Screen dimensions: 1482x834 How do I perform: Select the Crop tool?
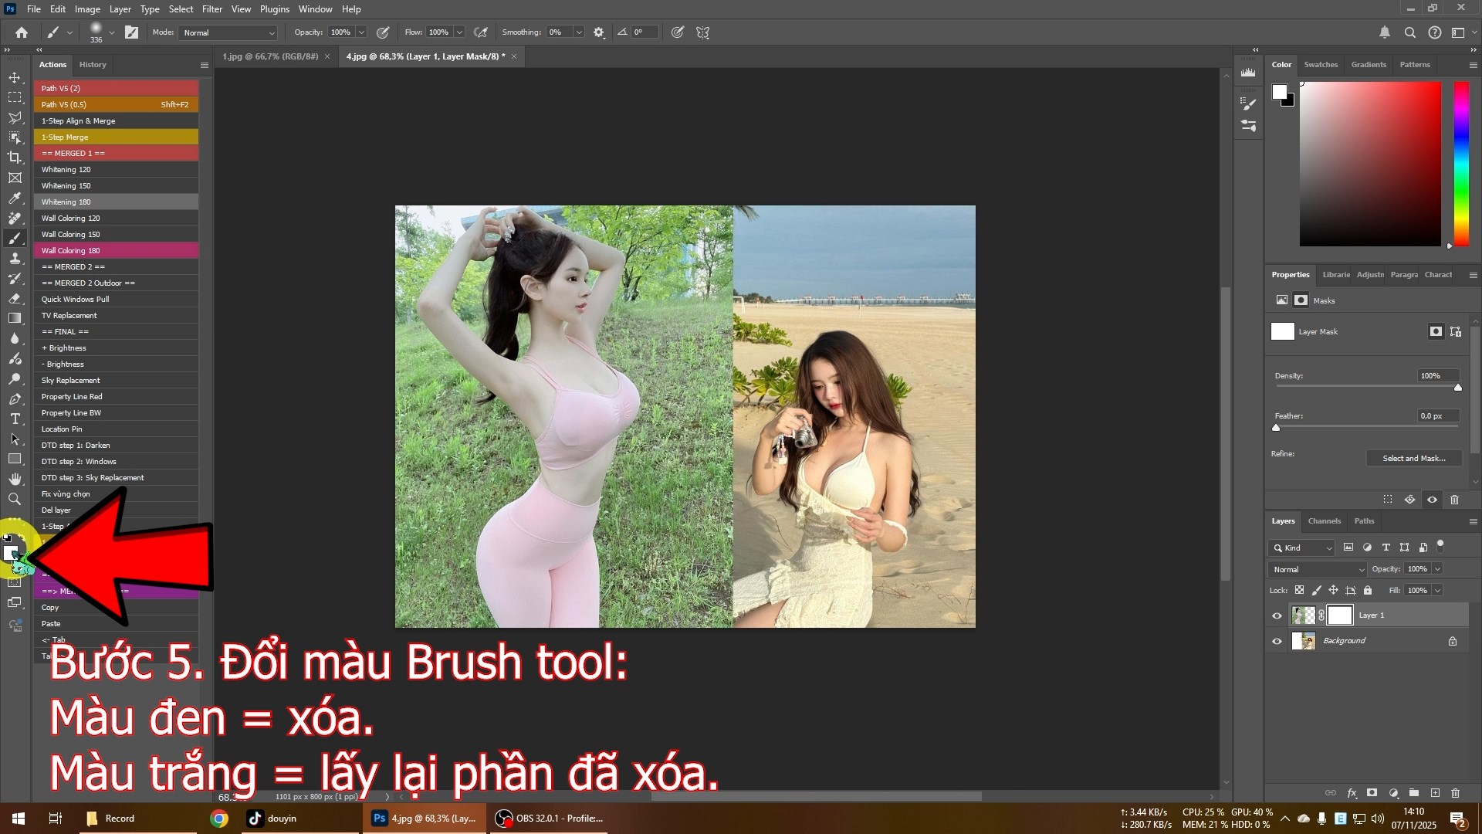point(15,158)
